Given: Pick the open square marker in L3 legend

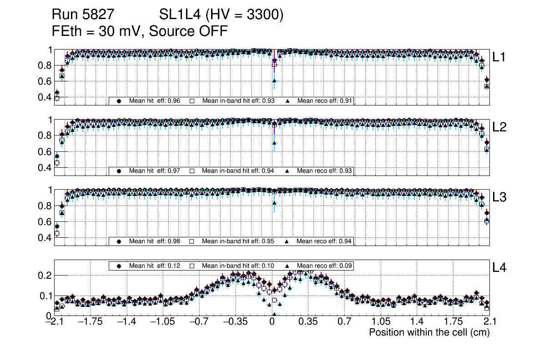Looking at the screenshot, I should tap(191, 241).
